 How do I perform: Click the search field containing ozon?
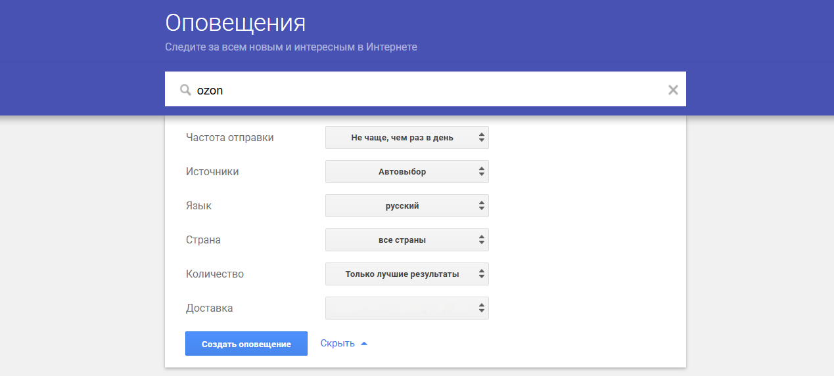tap(425, 89)
